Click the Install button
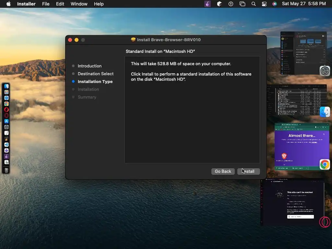Image resolution: width=332 pixels, height=249 pixels. 249,171
